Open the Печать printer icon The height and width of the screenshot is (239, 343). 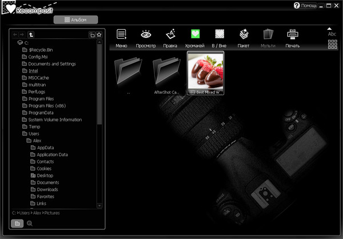[x=293, y=38]
